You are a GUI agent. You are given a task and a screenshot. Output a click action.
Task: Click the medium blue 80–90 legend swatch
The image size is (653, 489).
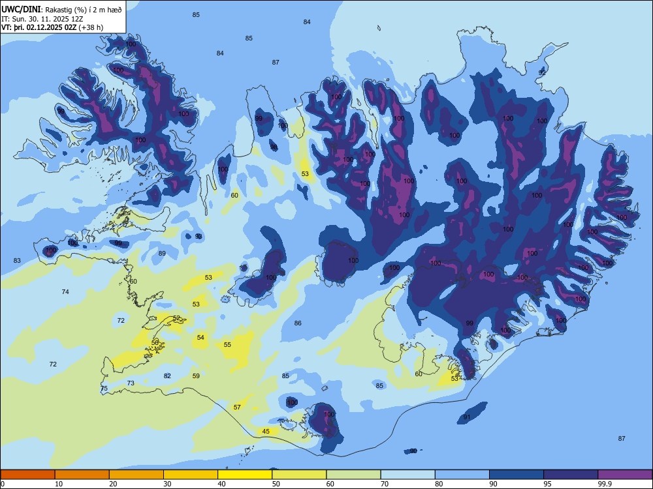462,475
